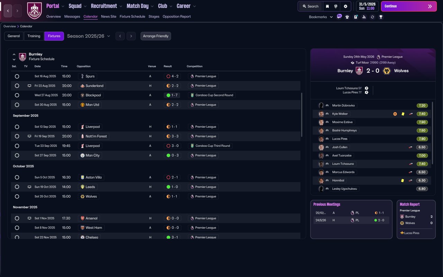Screen dimensions: 443x277
Task: Click the TV icon on the Sunderland row
Action: pos(29,86)
